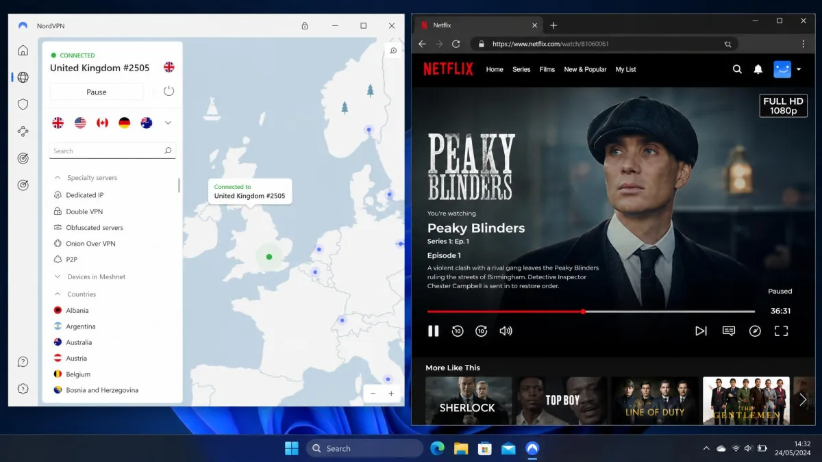Open NordVPN help question mark icon
Viewport: 822px width, 462px height.
(x=23, y=362)
